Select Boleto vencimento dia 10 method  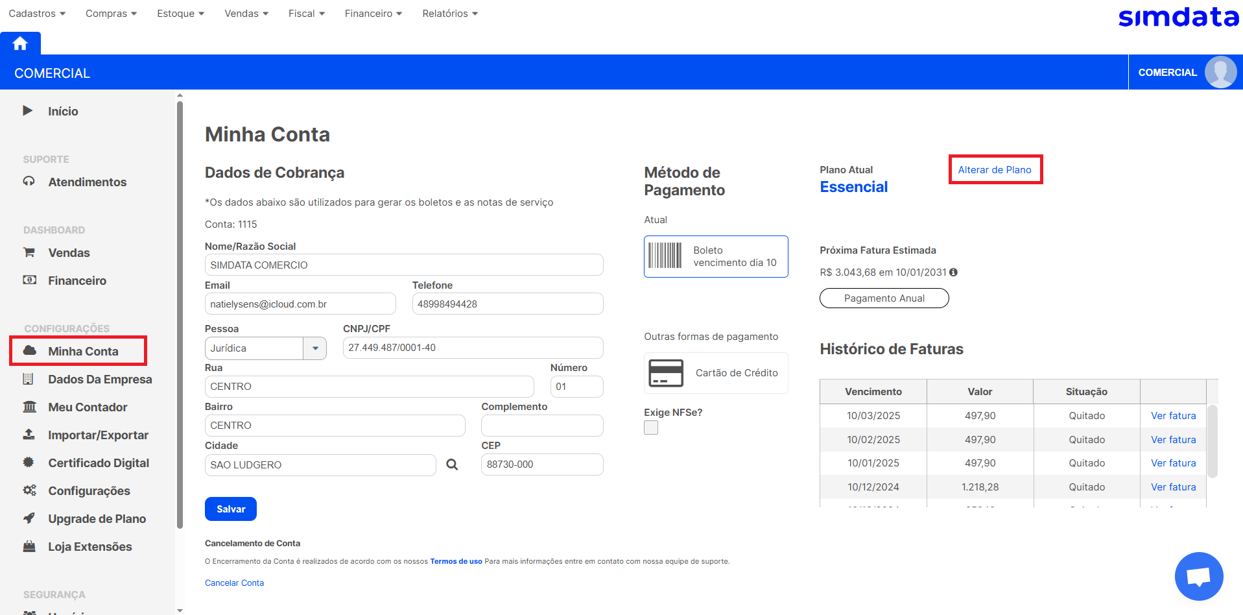click(x=716, y=257)
